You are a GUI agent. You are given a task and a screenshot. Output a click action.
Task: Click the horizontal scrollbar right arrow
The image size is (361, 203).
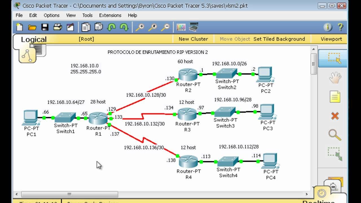tap(307, 194)
